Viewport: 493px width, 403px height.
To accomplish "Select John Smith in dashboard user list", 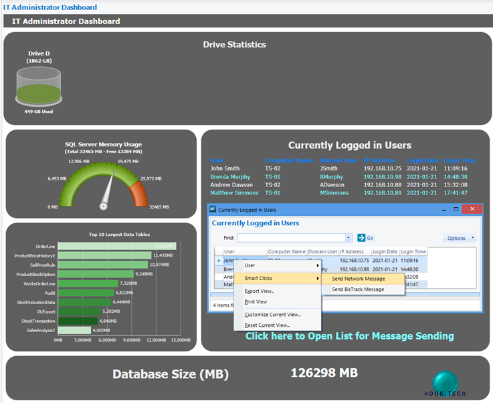I will (x=225, y=168).
